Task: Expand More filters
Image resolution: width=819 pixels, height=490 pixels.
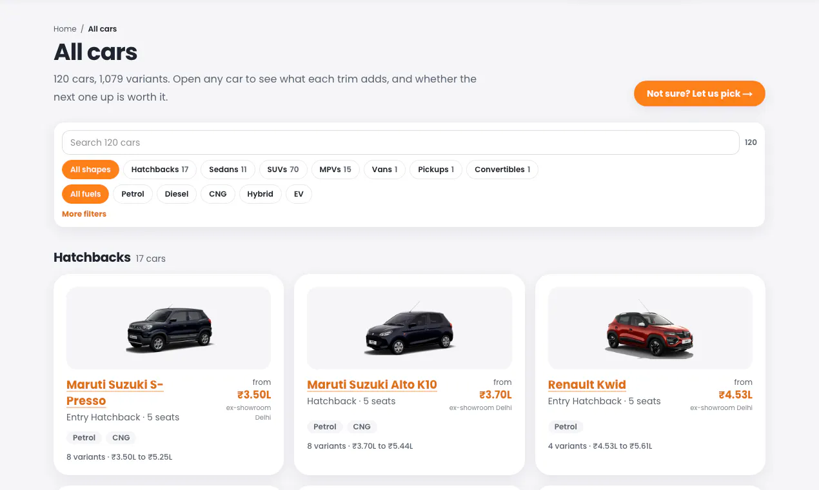Action: pos(84,214)
